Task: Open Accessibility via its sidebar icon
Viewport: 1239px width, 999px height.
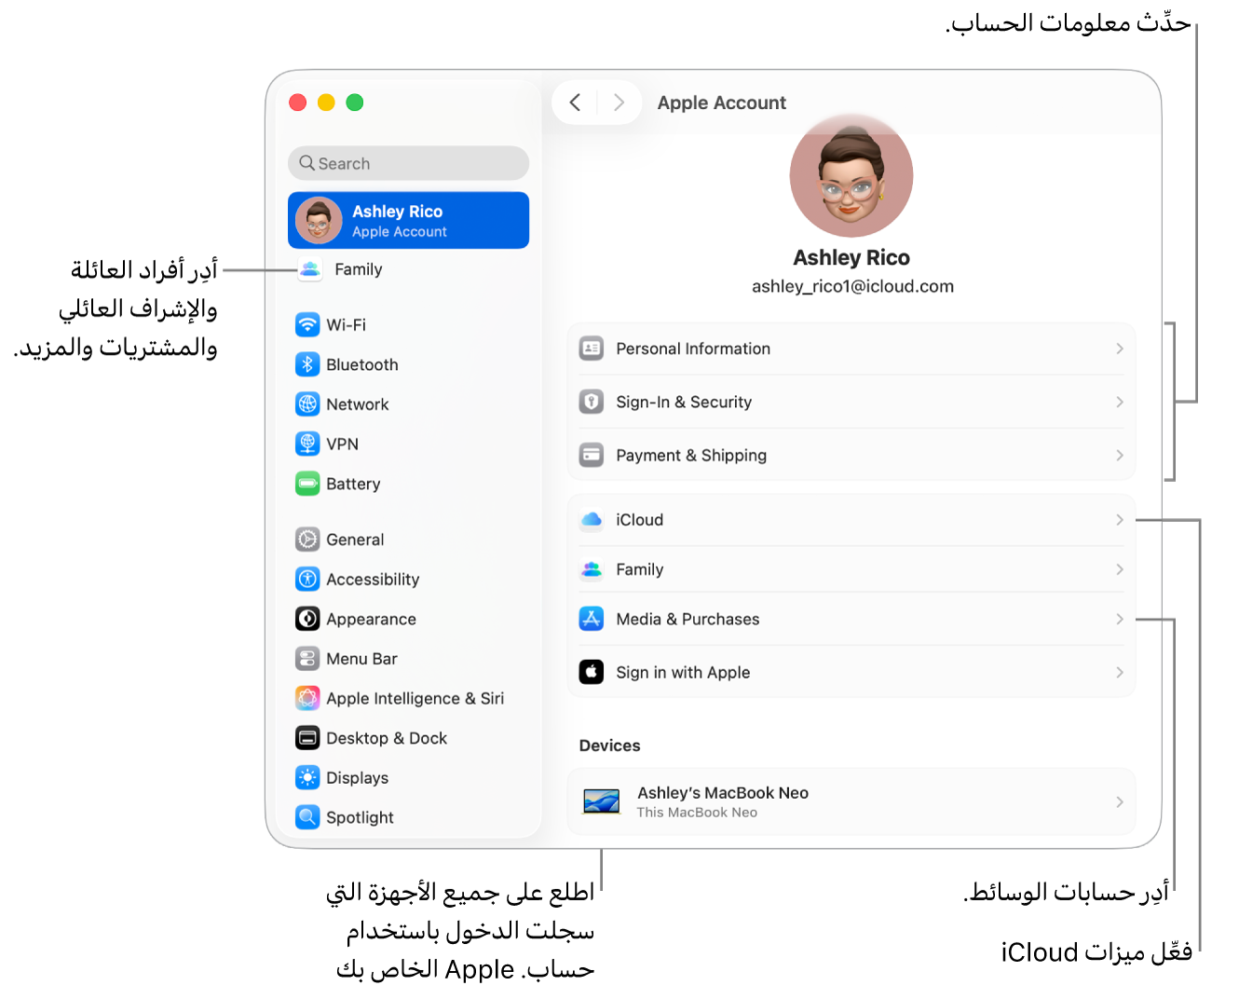Action: (307, 579)
